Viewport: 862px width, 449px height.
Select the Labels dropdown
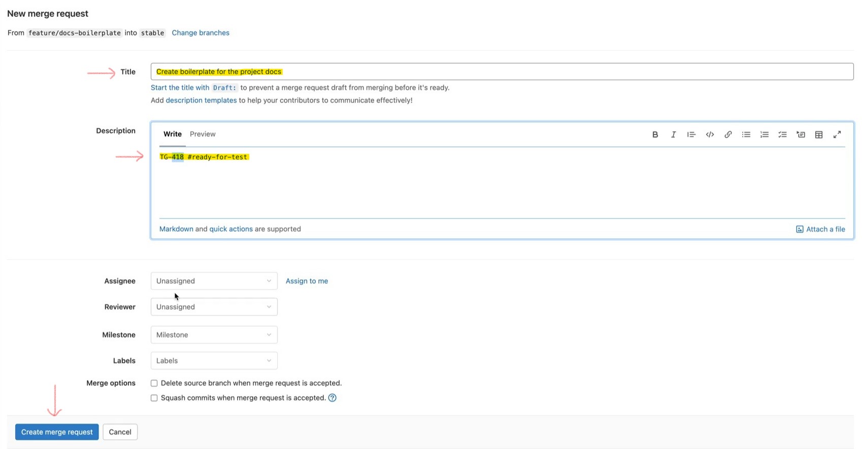pyautogui.click(x=214, y=361)
